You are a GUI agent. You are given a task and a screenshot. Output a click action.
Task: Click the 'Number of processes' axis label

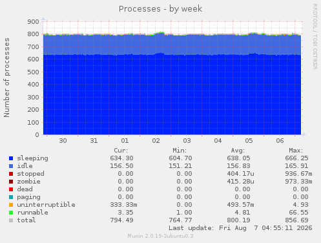click(x=6, y=78)
